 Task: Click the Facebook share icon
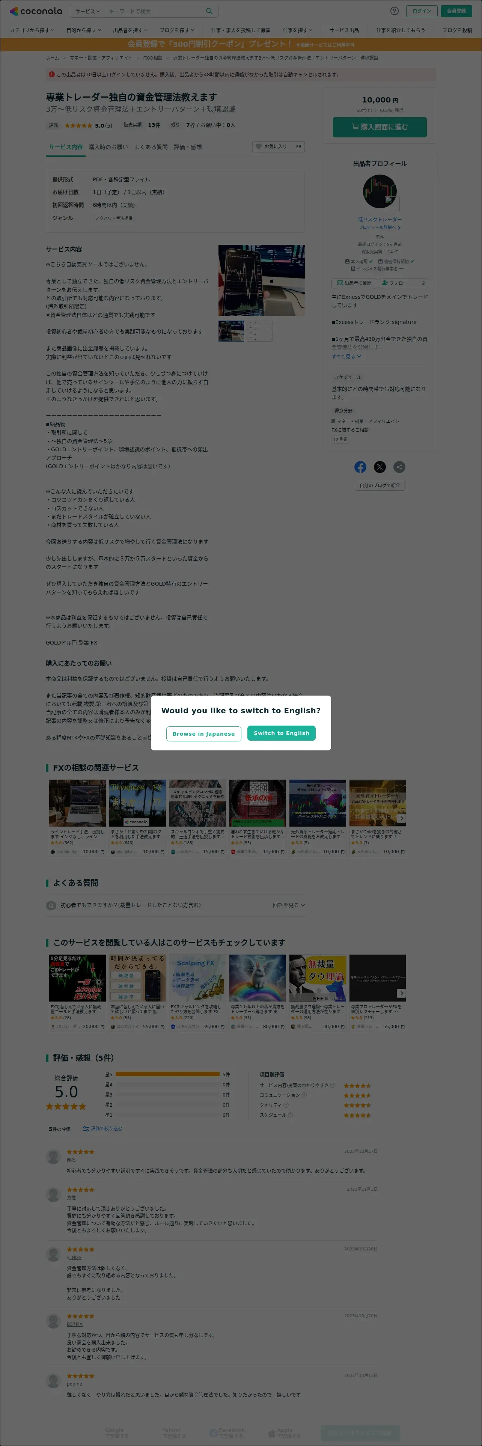(360, 467)
